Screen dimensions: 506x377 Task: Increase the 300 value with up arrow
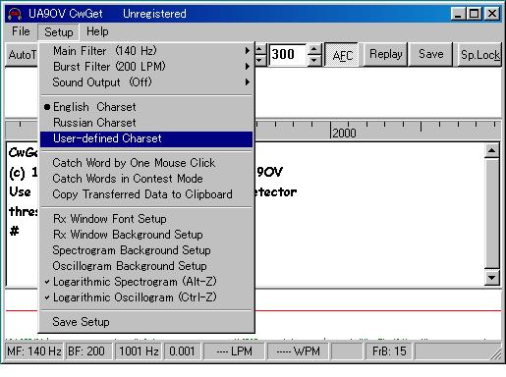[x=313, y=50]
